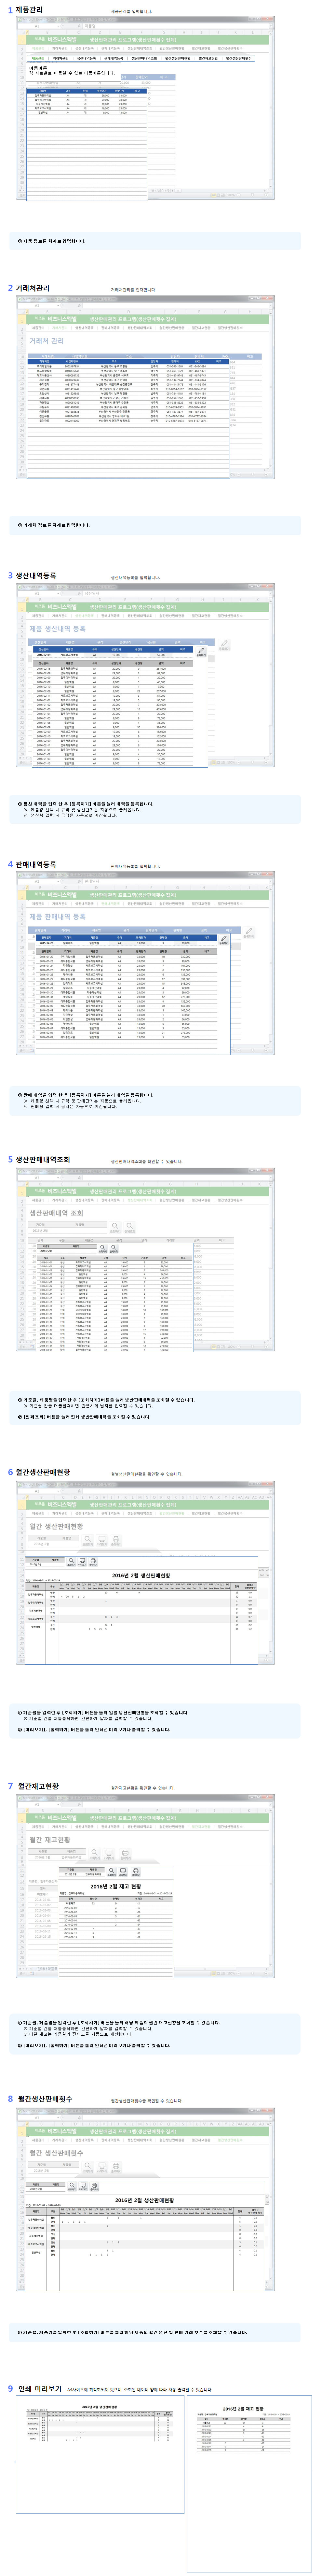Click the '5 생산판매내역조회' section heading
322x2576 pixels.
click(39, 1160)
